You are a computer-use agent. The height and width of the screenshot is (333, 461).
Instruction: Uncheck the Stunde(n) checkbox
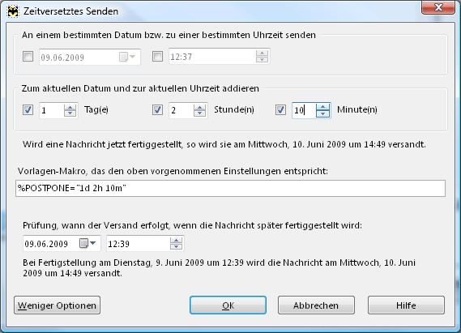[158, 110]
